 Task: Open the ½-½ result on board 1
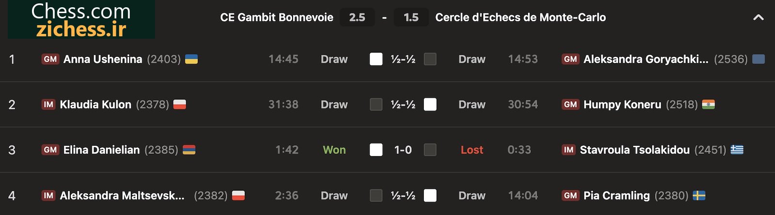pos(403,59)
